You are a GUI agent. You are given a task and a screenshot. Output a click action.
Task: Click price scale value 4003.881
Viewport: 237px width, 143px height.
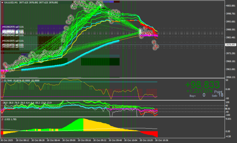tap(231, 6)
